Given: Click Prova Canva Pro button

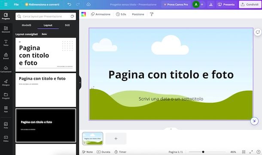Looking at the screenshot, I should click(176, 4).
